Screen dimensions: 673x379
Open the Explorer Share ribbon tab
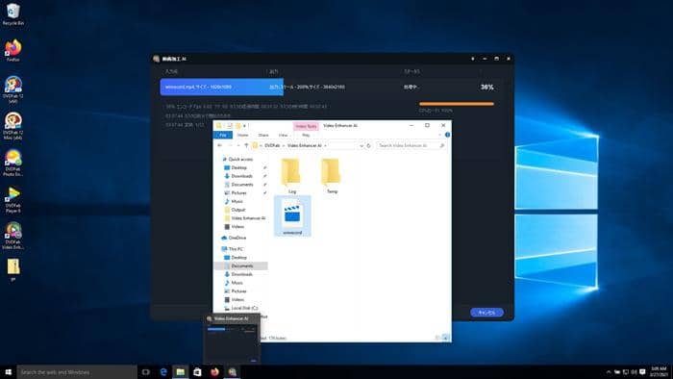(263, 136)
